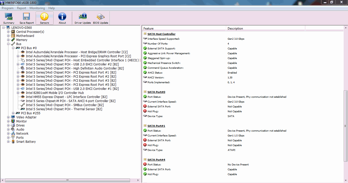Click the Ports Implemented row
Viewport: 348px width, 183px height.
pos(242,82)
